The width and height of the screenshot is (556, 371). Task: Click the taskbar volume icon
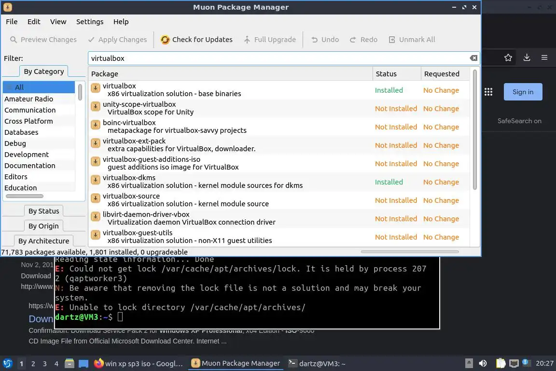(483, 364)
